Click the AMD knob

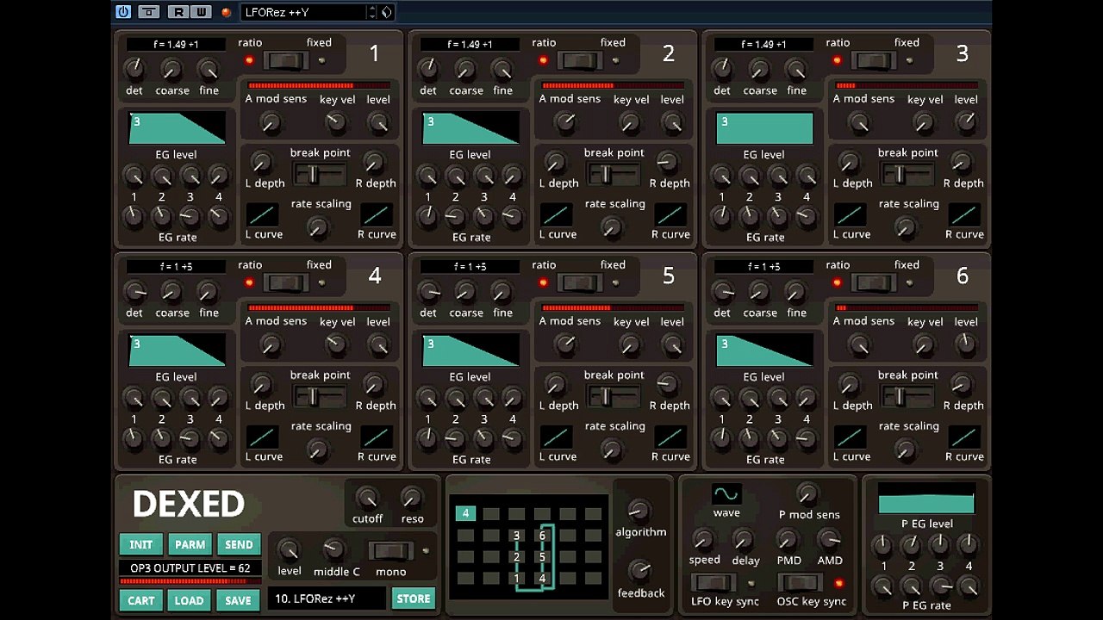tap(829, 540)
